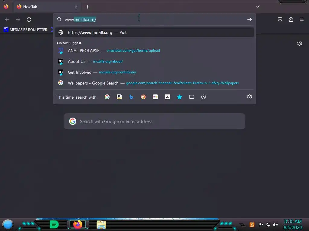
Task: Click the Java update tray icon
Action: click(x=252, y=224)
